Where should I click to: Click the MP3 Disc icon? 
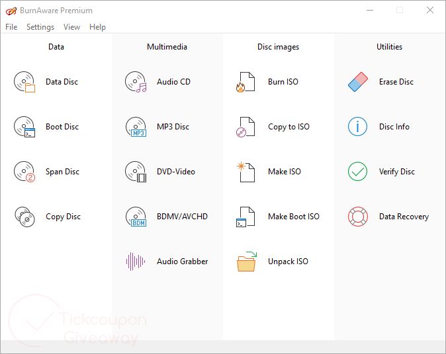(136, 127)
